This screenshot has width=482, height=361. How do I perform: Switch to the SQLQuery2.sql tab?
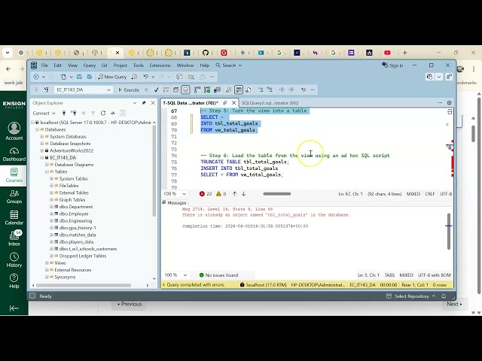tap(270, 103)
